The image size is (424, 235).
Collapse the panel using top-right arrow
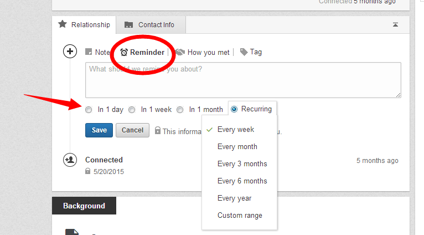[395, 24]
